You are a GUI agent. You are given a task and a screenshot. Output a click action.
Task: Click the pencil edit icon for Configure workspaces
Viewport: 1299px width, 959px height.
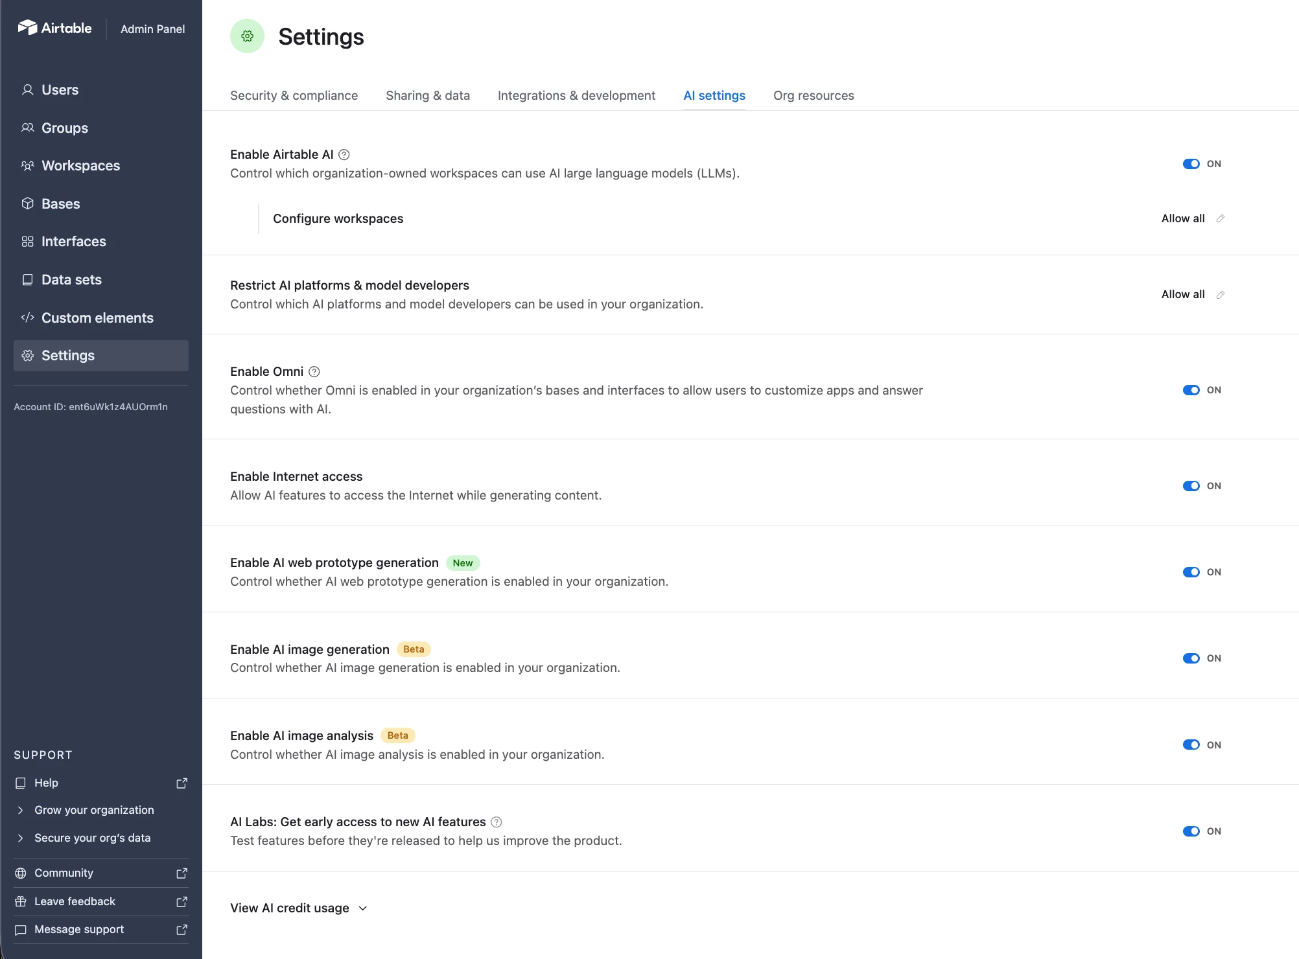[1221, 219]
